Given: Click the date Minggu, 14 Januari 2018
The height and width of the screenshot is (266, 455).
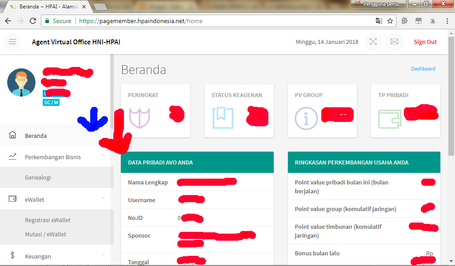Looking at the screenshot, I should click(327, 42).
